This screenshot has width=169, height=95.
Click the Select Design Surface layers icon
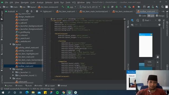pyautogui.click(x=132, y=20)
